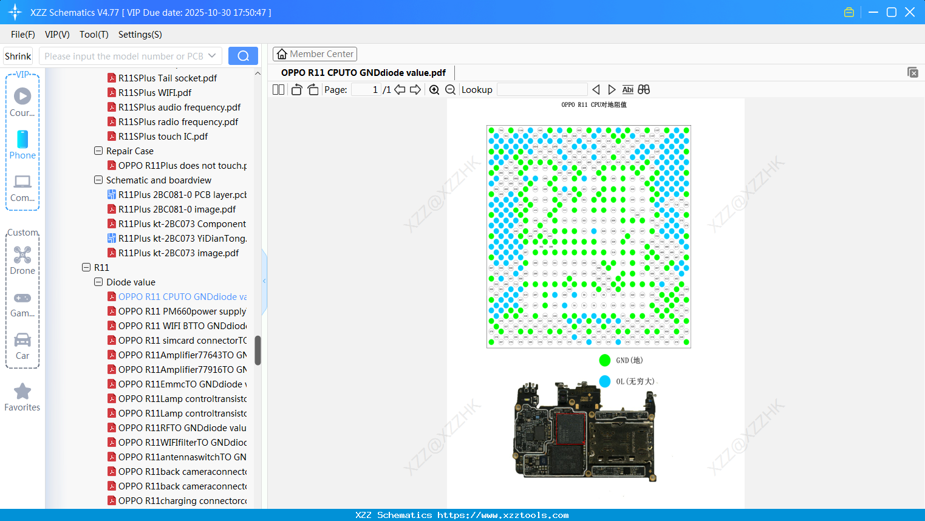Zoom out of the PDF
The height and width of the screenshot is (521, 925).
click(450, 89)
